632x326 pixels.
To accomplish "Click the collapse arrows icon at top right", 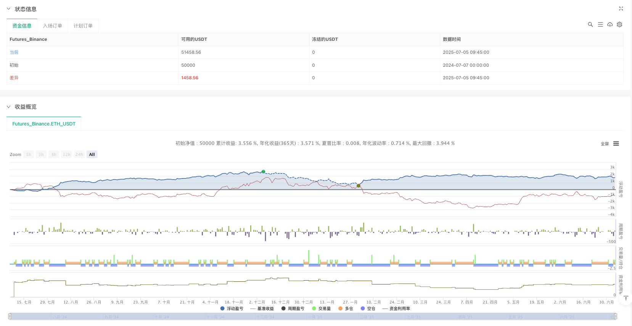I will point(621,8).
